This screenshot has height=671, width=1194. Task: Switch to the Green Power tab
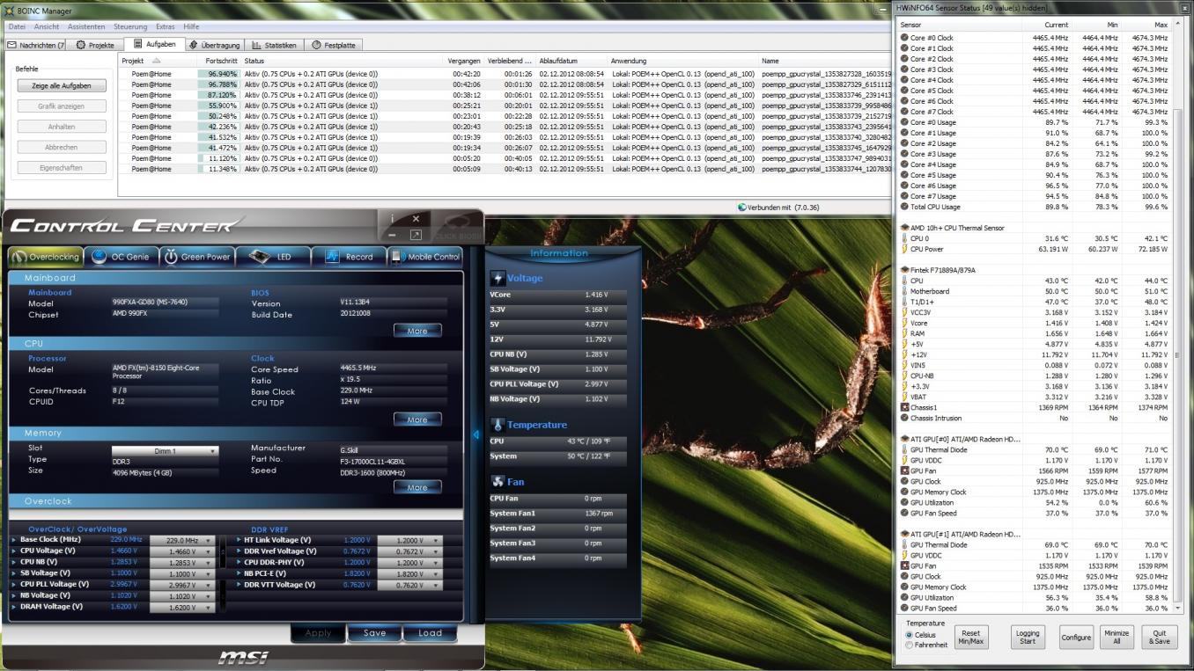pos(197,257)
